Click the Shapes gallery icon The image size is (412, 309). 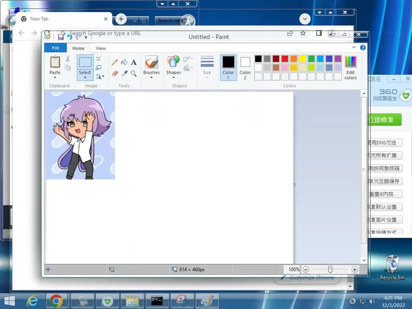coord(173,62)
